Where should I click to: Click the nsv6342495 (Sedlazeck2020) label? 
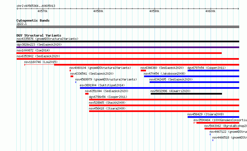[171, 79]
